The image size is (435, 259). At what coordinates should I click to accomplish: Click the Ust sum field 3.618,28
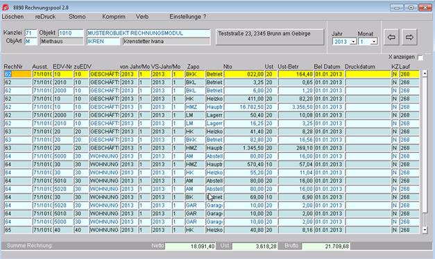[255, 247]
